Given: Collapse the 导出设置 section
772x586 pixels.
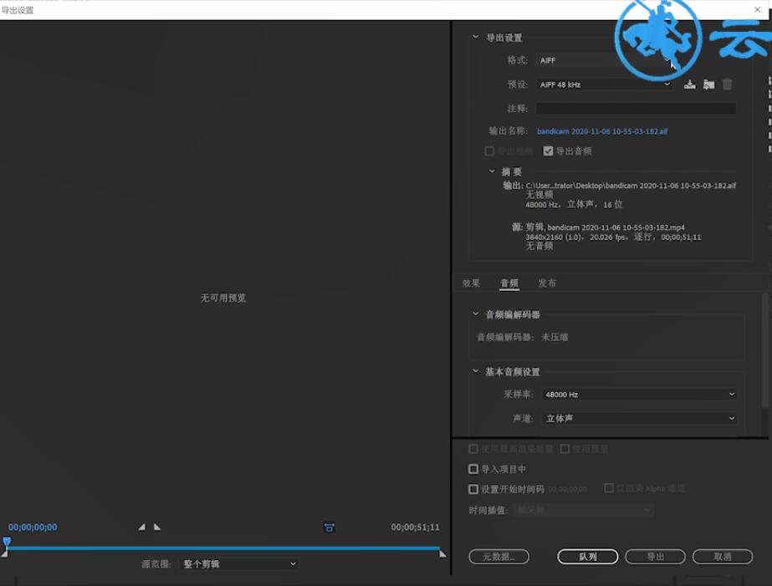Looking at the screenshot, I should 476,37.
